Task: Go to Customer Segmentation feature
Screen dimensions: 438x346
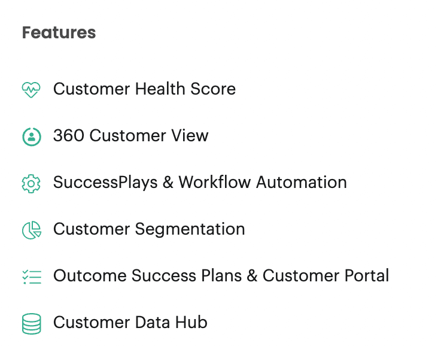Action: click(149, 229)
